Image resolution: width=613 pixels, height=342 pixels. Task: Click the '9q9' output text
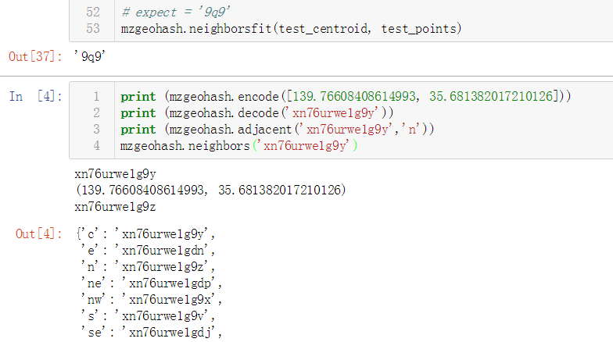click(x=90, y=56)
